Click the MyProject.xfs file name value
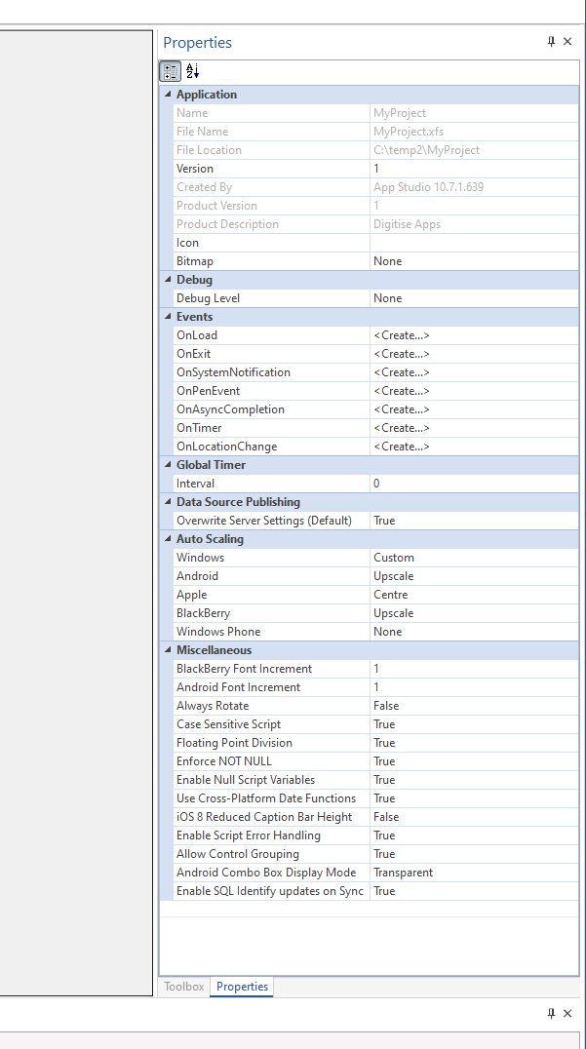This screenshot has height=1049, width=586. coord(409,132)
